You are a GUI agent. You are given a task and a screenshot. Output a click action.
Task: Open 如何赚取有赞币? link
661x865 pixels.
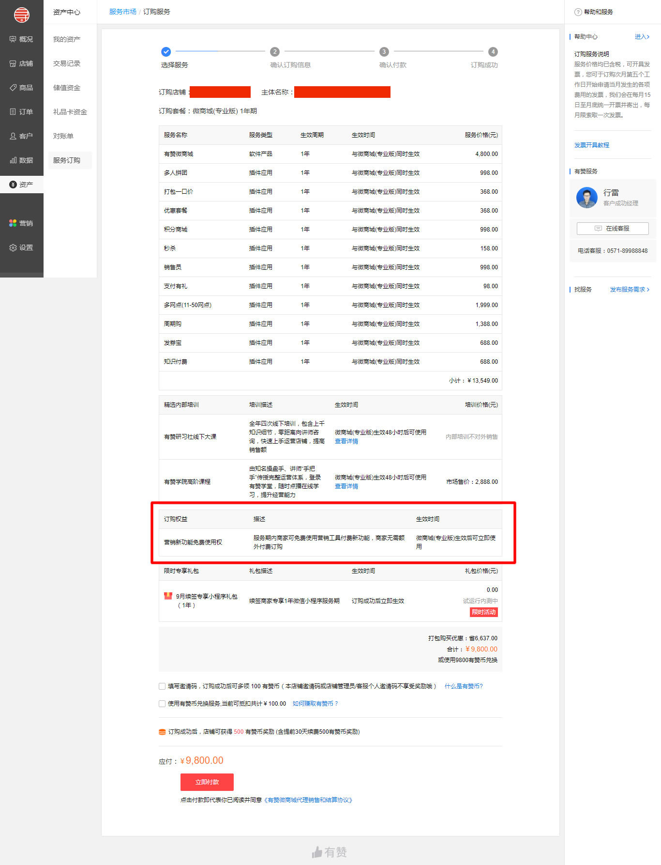tap(315, 704)
